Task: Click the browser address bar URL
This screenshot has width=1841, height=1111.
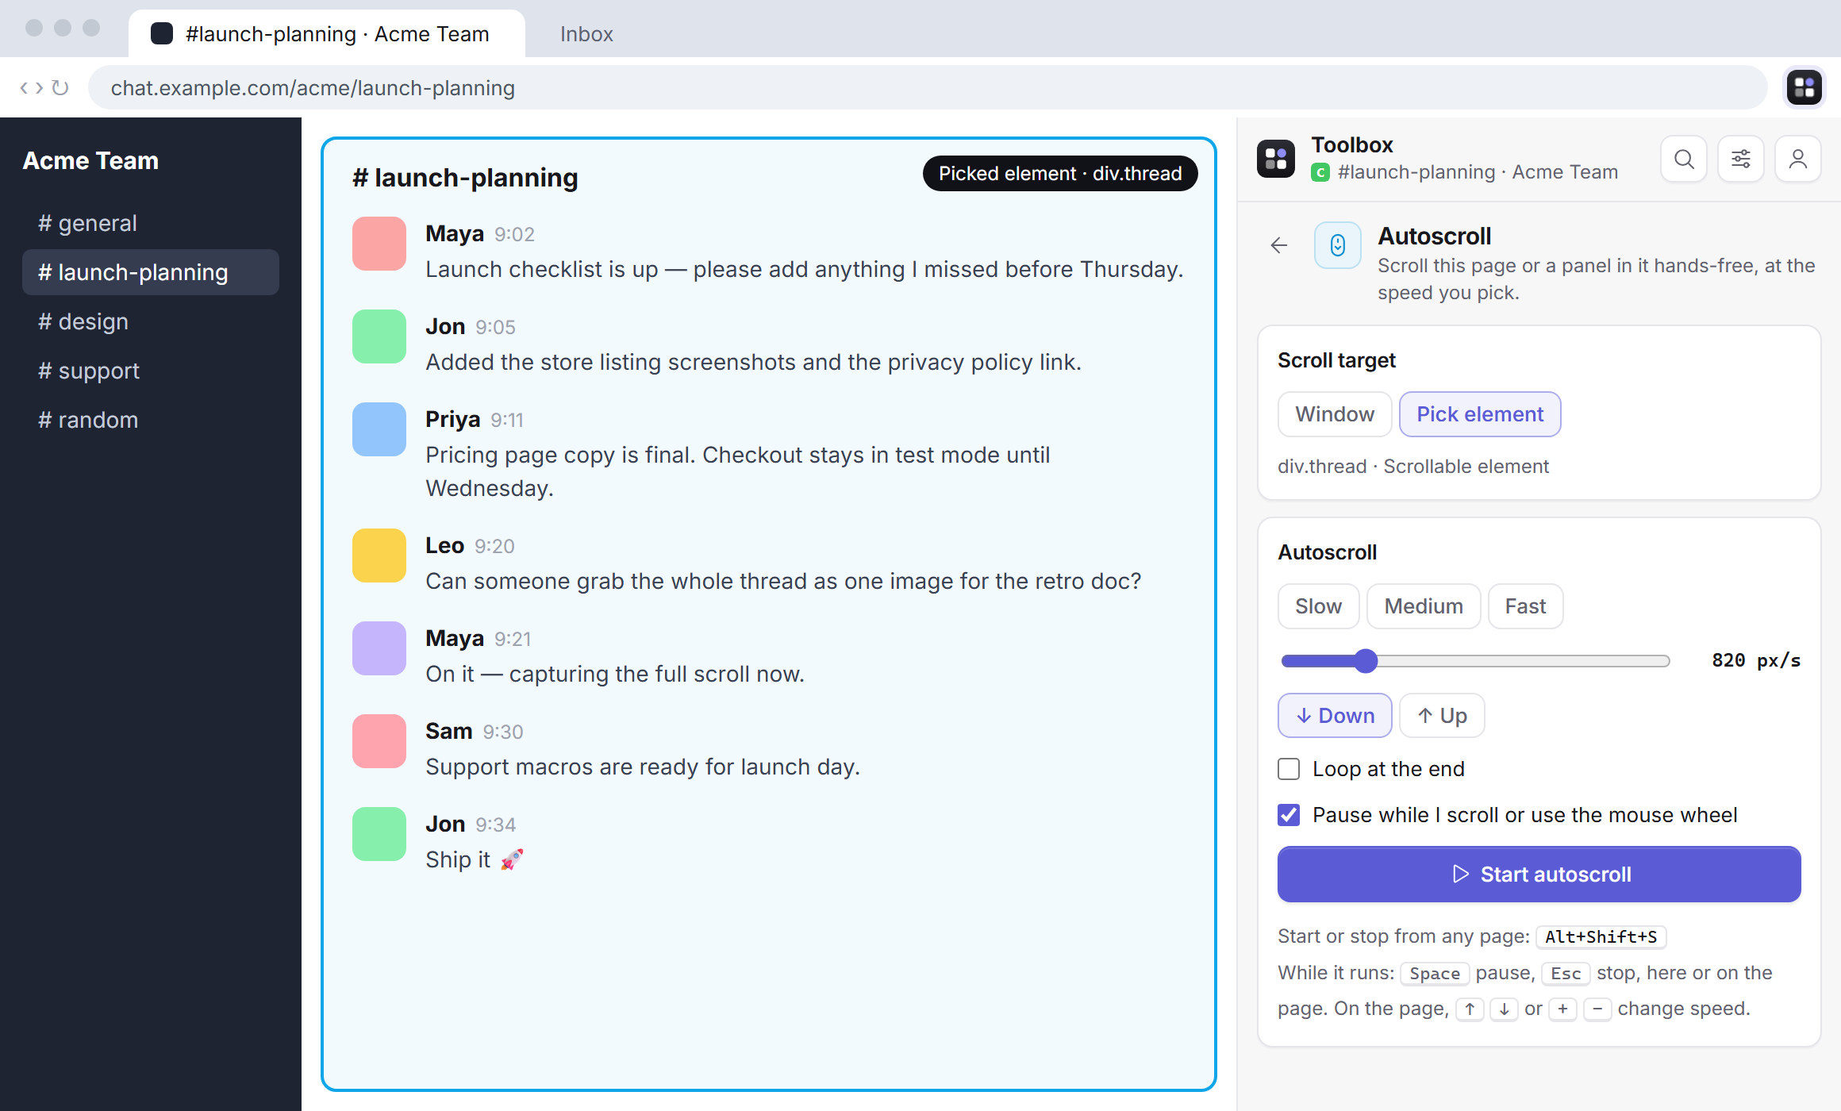Action: (x=313, y=87)
